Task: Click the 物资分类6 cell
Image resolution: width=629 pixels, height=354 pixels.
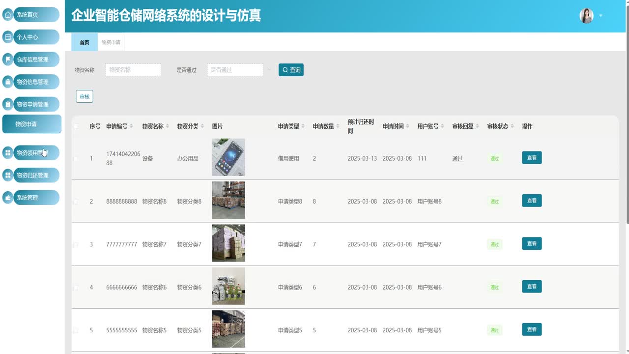Action: point(189,288)
